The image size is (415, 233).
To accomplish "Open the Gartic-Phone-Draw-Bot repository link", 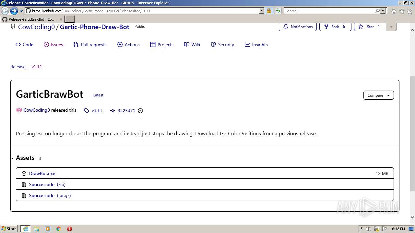I will [95, 27].
